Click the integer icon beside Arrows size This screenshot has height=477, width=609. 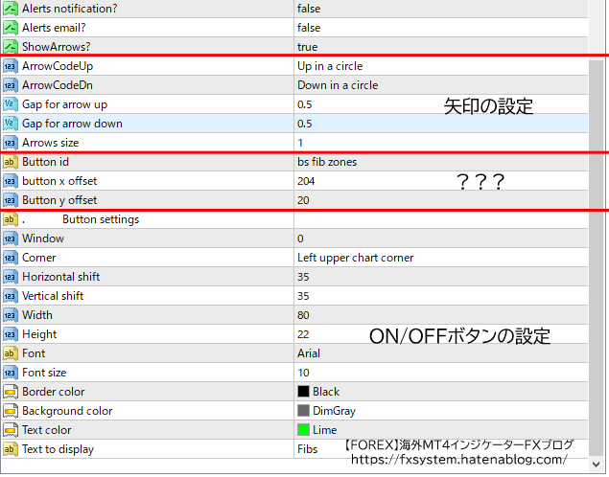(11, 143)
